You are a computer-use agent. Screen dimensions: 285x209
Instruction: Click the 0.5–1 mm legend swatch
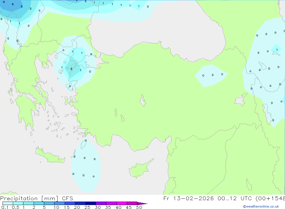tap(18, 203)
